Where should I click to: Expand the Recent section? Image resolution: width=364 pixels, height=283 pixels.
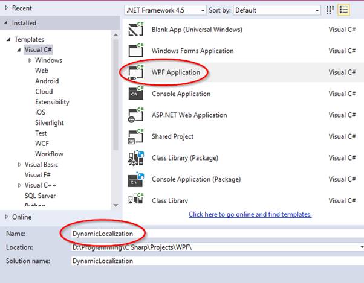pyautogui.click(x=5, y=8)
